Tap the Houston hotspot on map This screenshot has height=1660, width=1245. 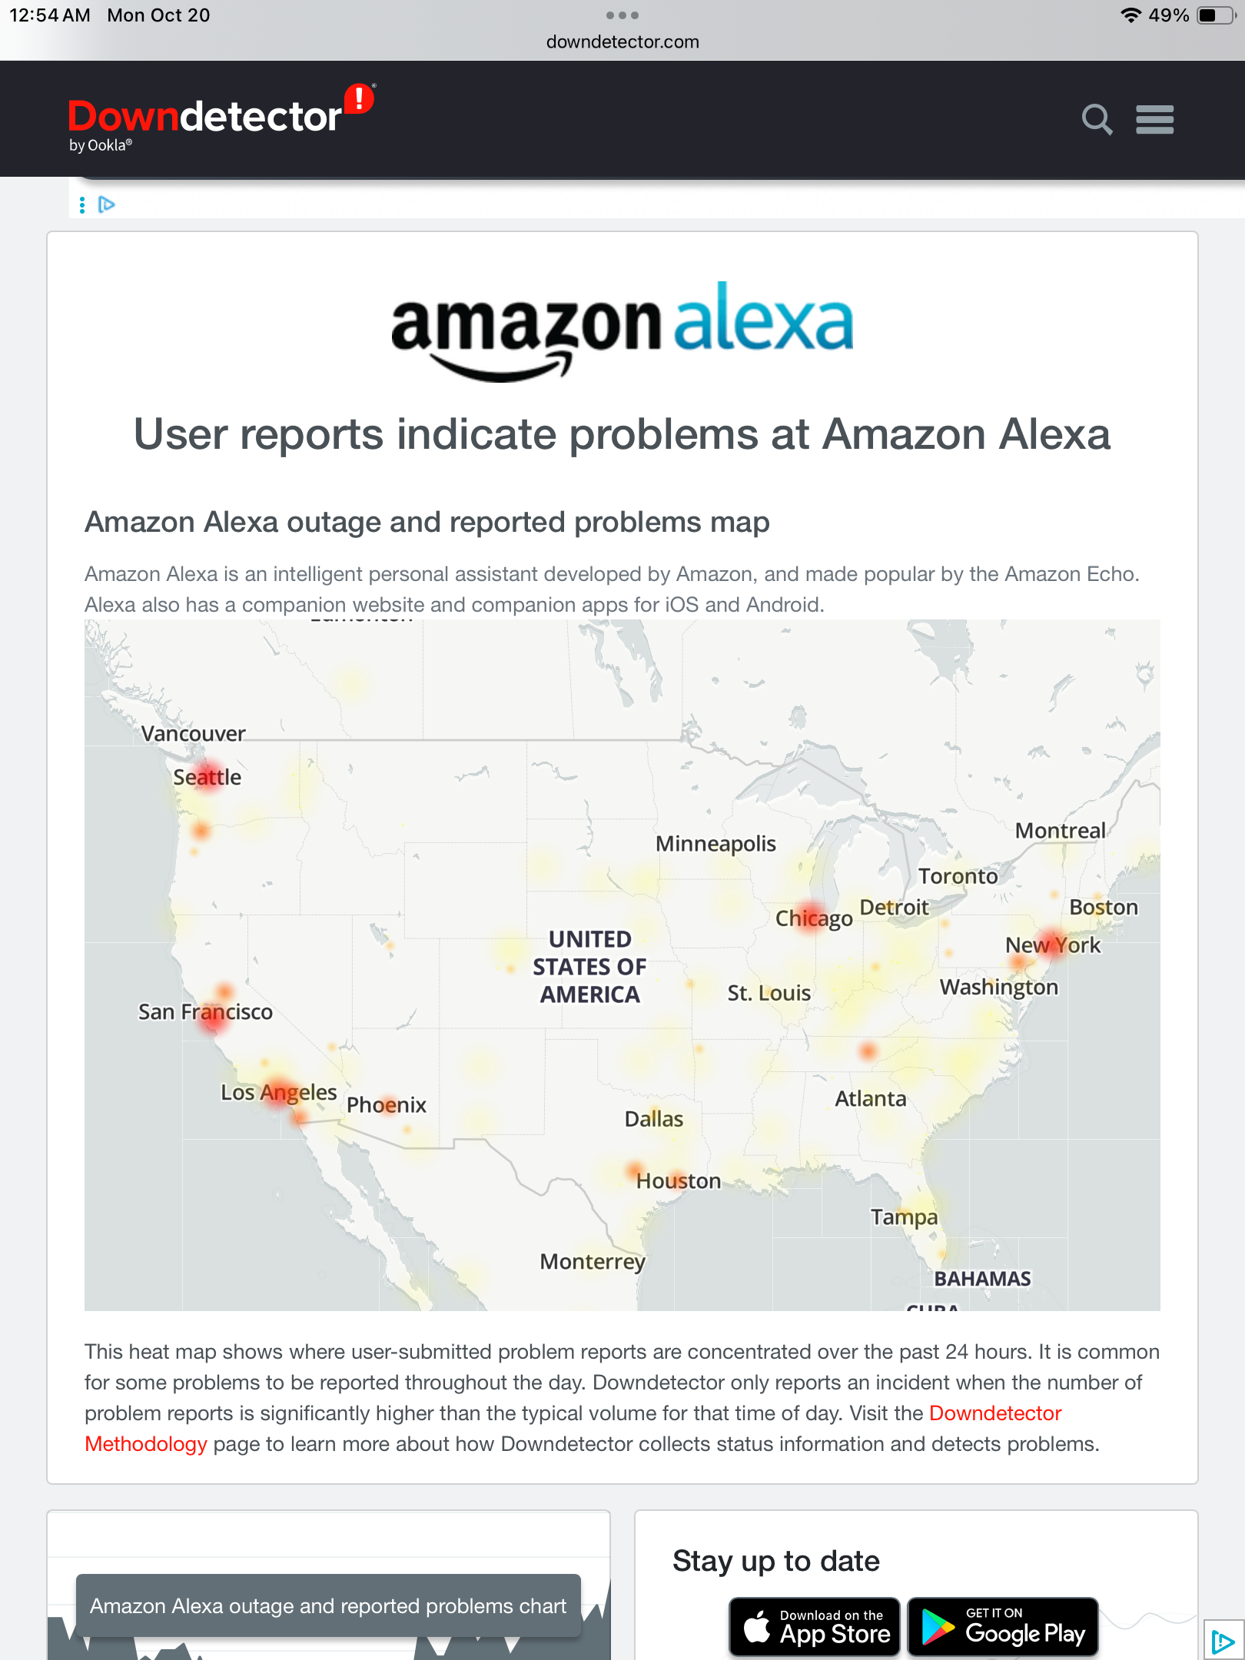point(634,1171)
